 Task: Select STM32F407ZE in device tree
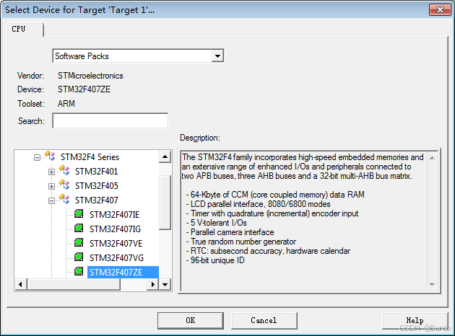(123, 273)
